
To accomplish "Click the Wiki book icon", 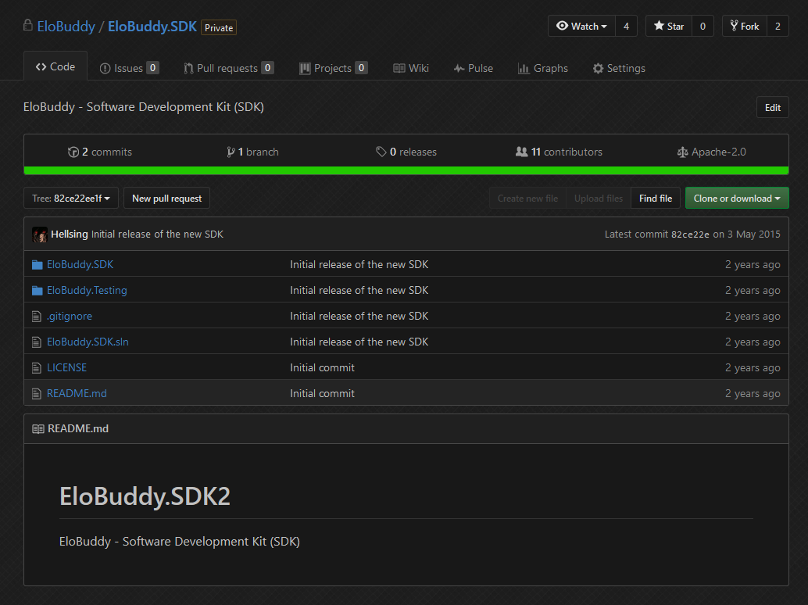I will tap(399, 68).
